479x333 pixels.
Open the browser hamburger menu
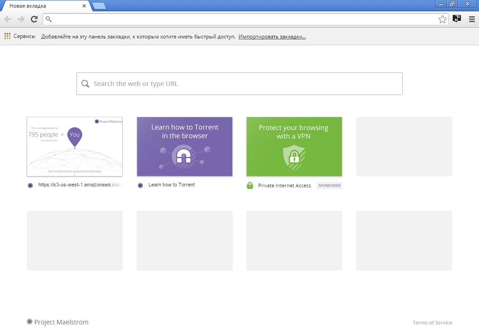[x=472, y=19]
